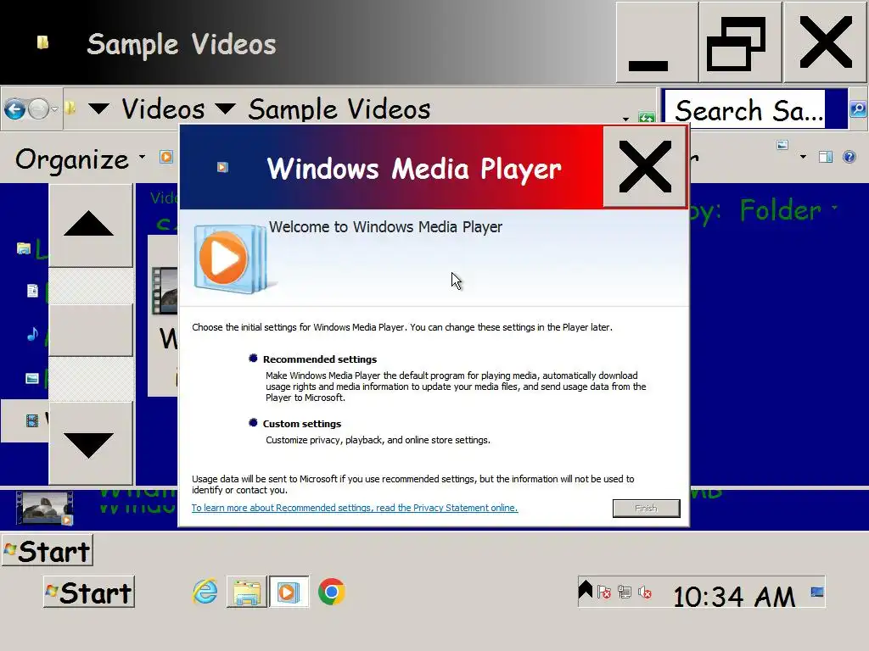This screenshot has width=869, height=651.
Task: Close the Windows Media Player dialog
Action: click(x=645, y=167)
